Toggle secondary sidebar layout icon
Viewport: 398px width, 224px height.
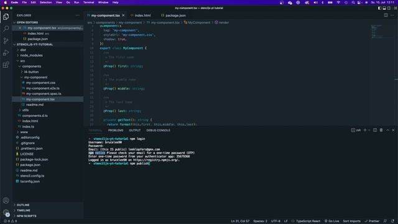389,8
